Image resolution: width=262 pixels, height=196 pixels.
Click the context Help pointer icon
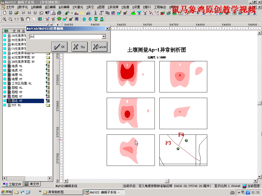point(47,13)
